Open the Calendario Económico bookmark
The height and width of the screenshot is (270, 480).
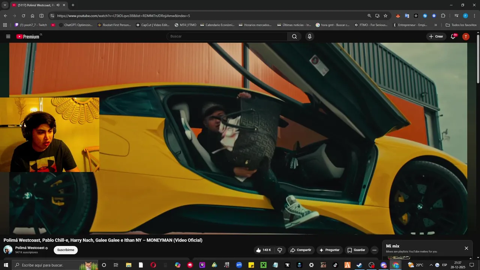(217, 25)
